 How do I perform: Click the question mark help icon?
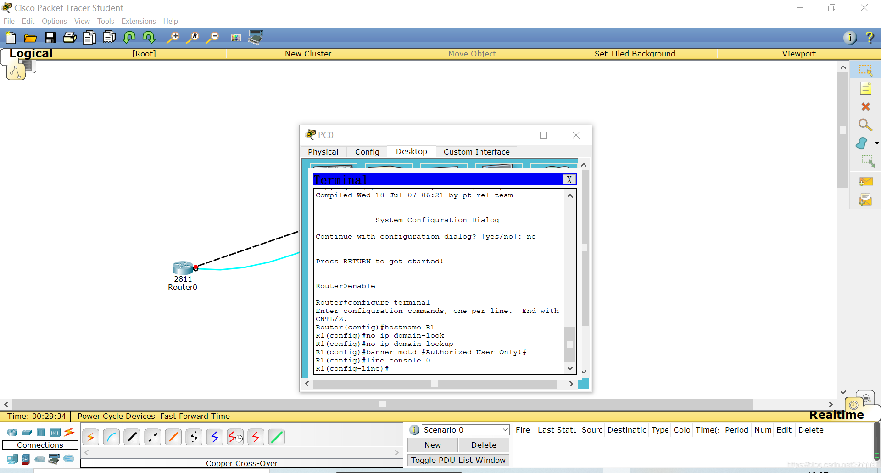869,38
